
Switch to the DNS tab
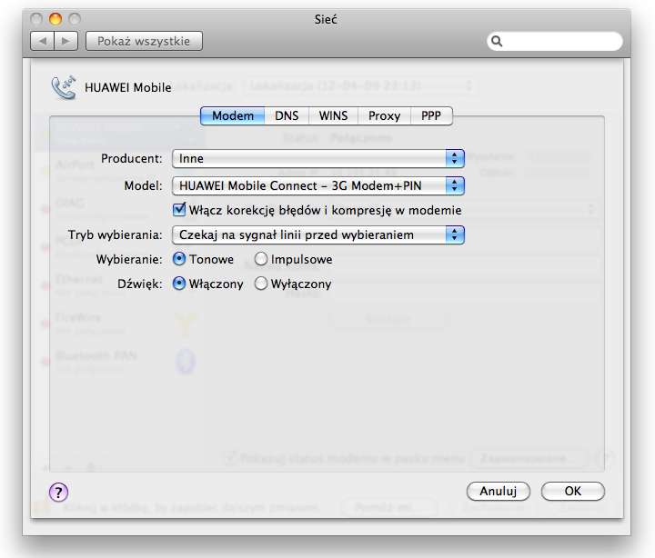coord(287,115)
